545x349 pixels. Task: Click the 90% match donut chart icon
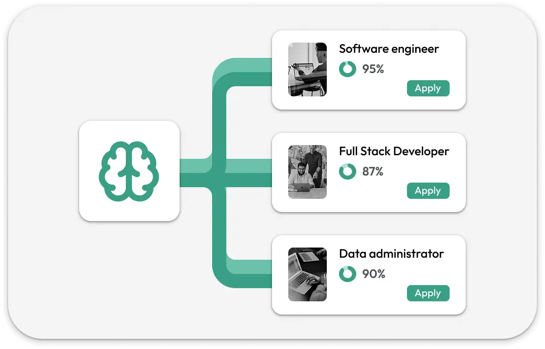pyautogui.click(x=348, y=274)
